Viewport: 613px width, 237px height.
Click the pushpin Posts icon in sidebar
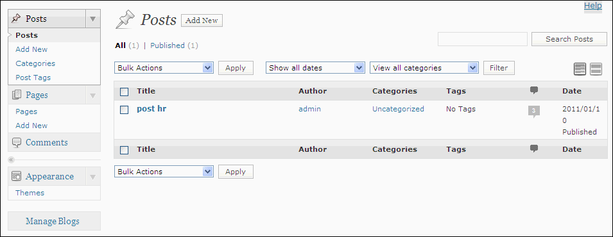tap(17, 19)
